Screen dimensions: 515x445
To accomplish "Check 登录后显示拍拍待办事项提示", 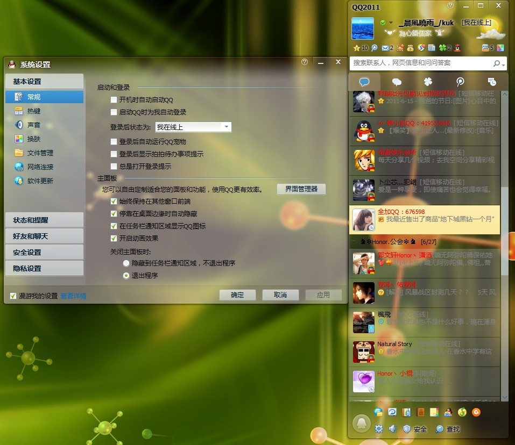I will point(114,154).
